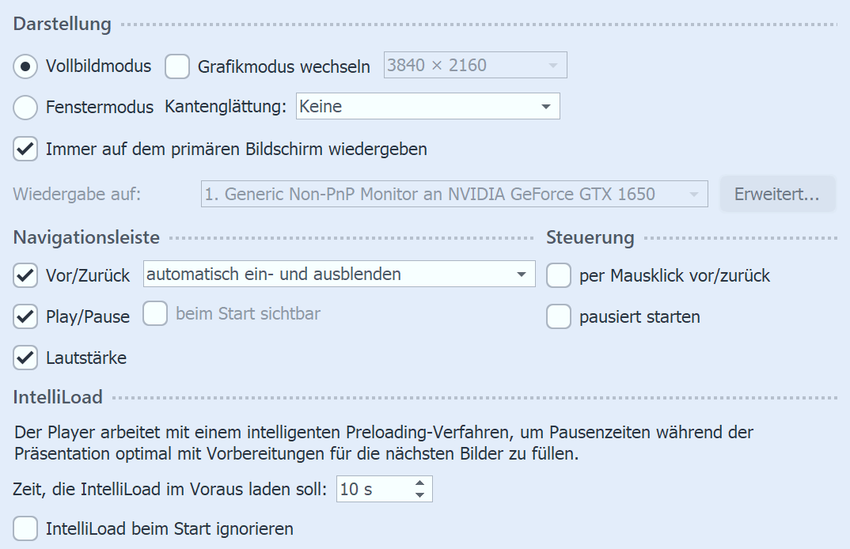This screenshot has width=850, height=549.
Task: Uncheck the Vor/Zurück checkbox
Action: (25, 275)
